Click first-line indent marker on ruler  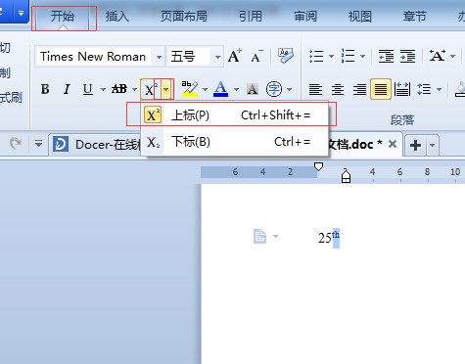(x=318, y=166)
